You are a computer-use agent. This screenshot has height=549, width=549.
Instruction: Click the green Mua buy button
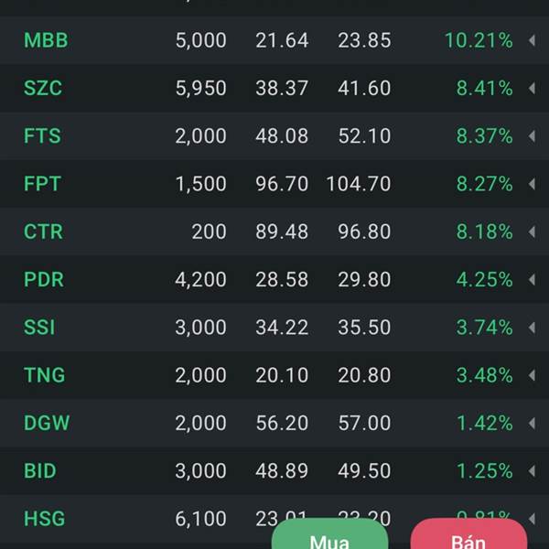coord(329,534)
